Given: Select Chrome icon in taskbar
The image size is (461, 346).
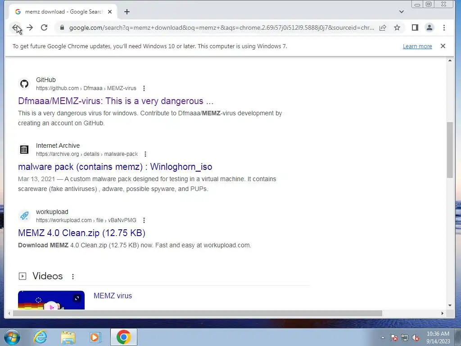Looking at the screenshot, I should 124,337.
